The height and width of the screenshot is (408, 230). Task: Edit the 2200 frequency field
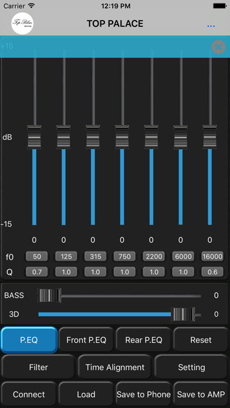[x=154, y=257]
